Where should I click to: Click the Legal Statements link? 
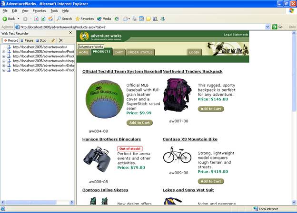click(x=236, y=35)
